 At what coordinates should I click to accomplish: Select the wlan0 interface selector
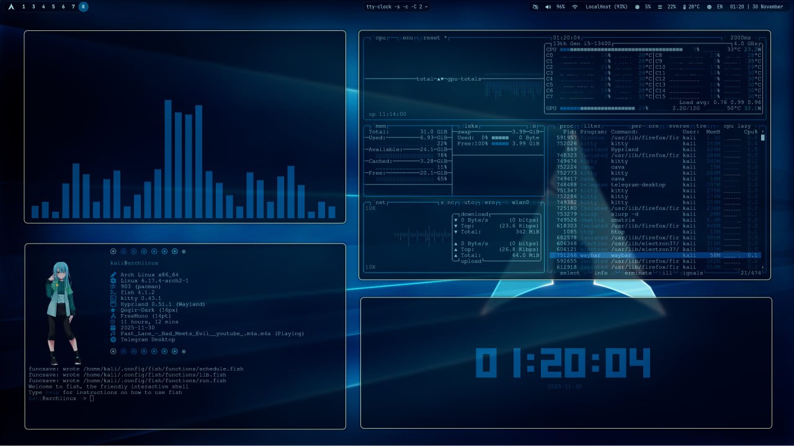[519, 202]
